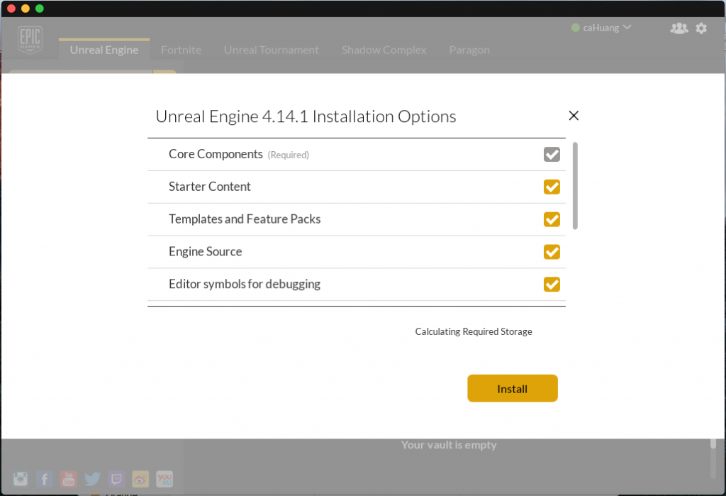Click the options list scrollbar
This screenshot has height=496, width=726.
tap(575, 185)
